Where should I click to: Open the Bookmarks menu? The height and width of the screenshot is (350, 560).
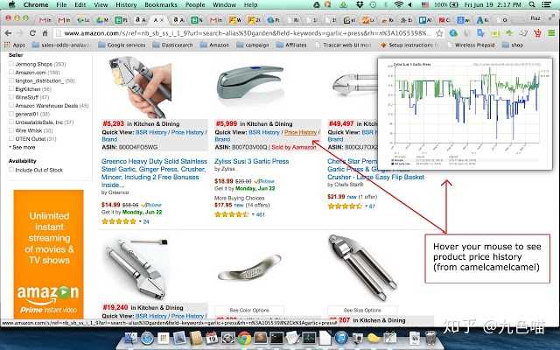tap(161, 4)
